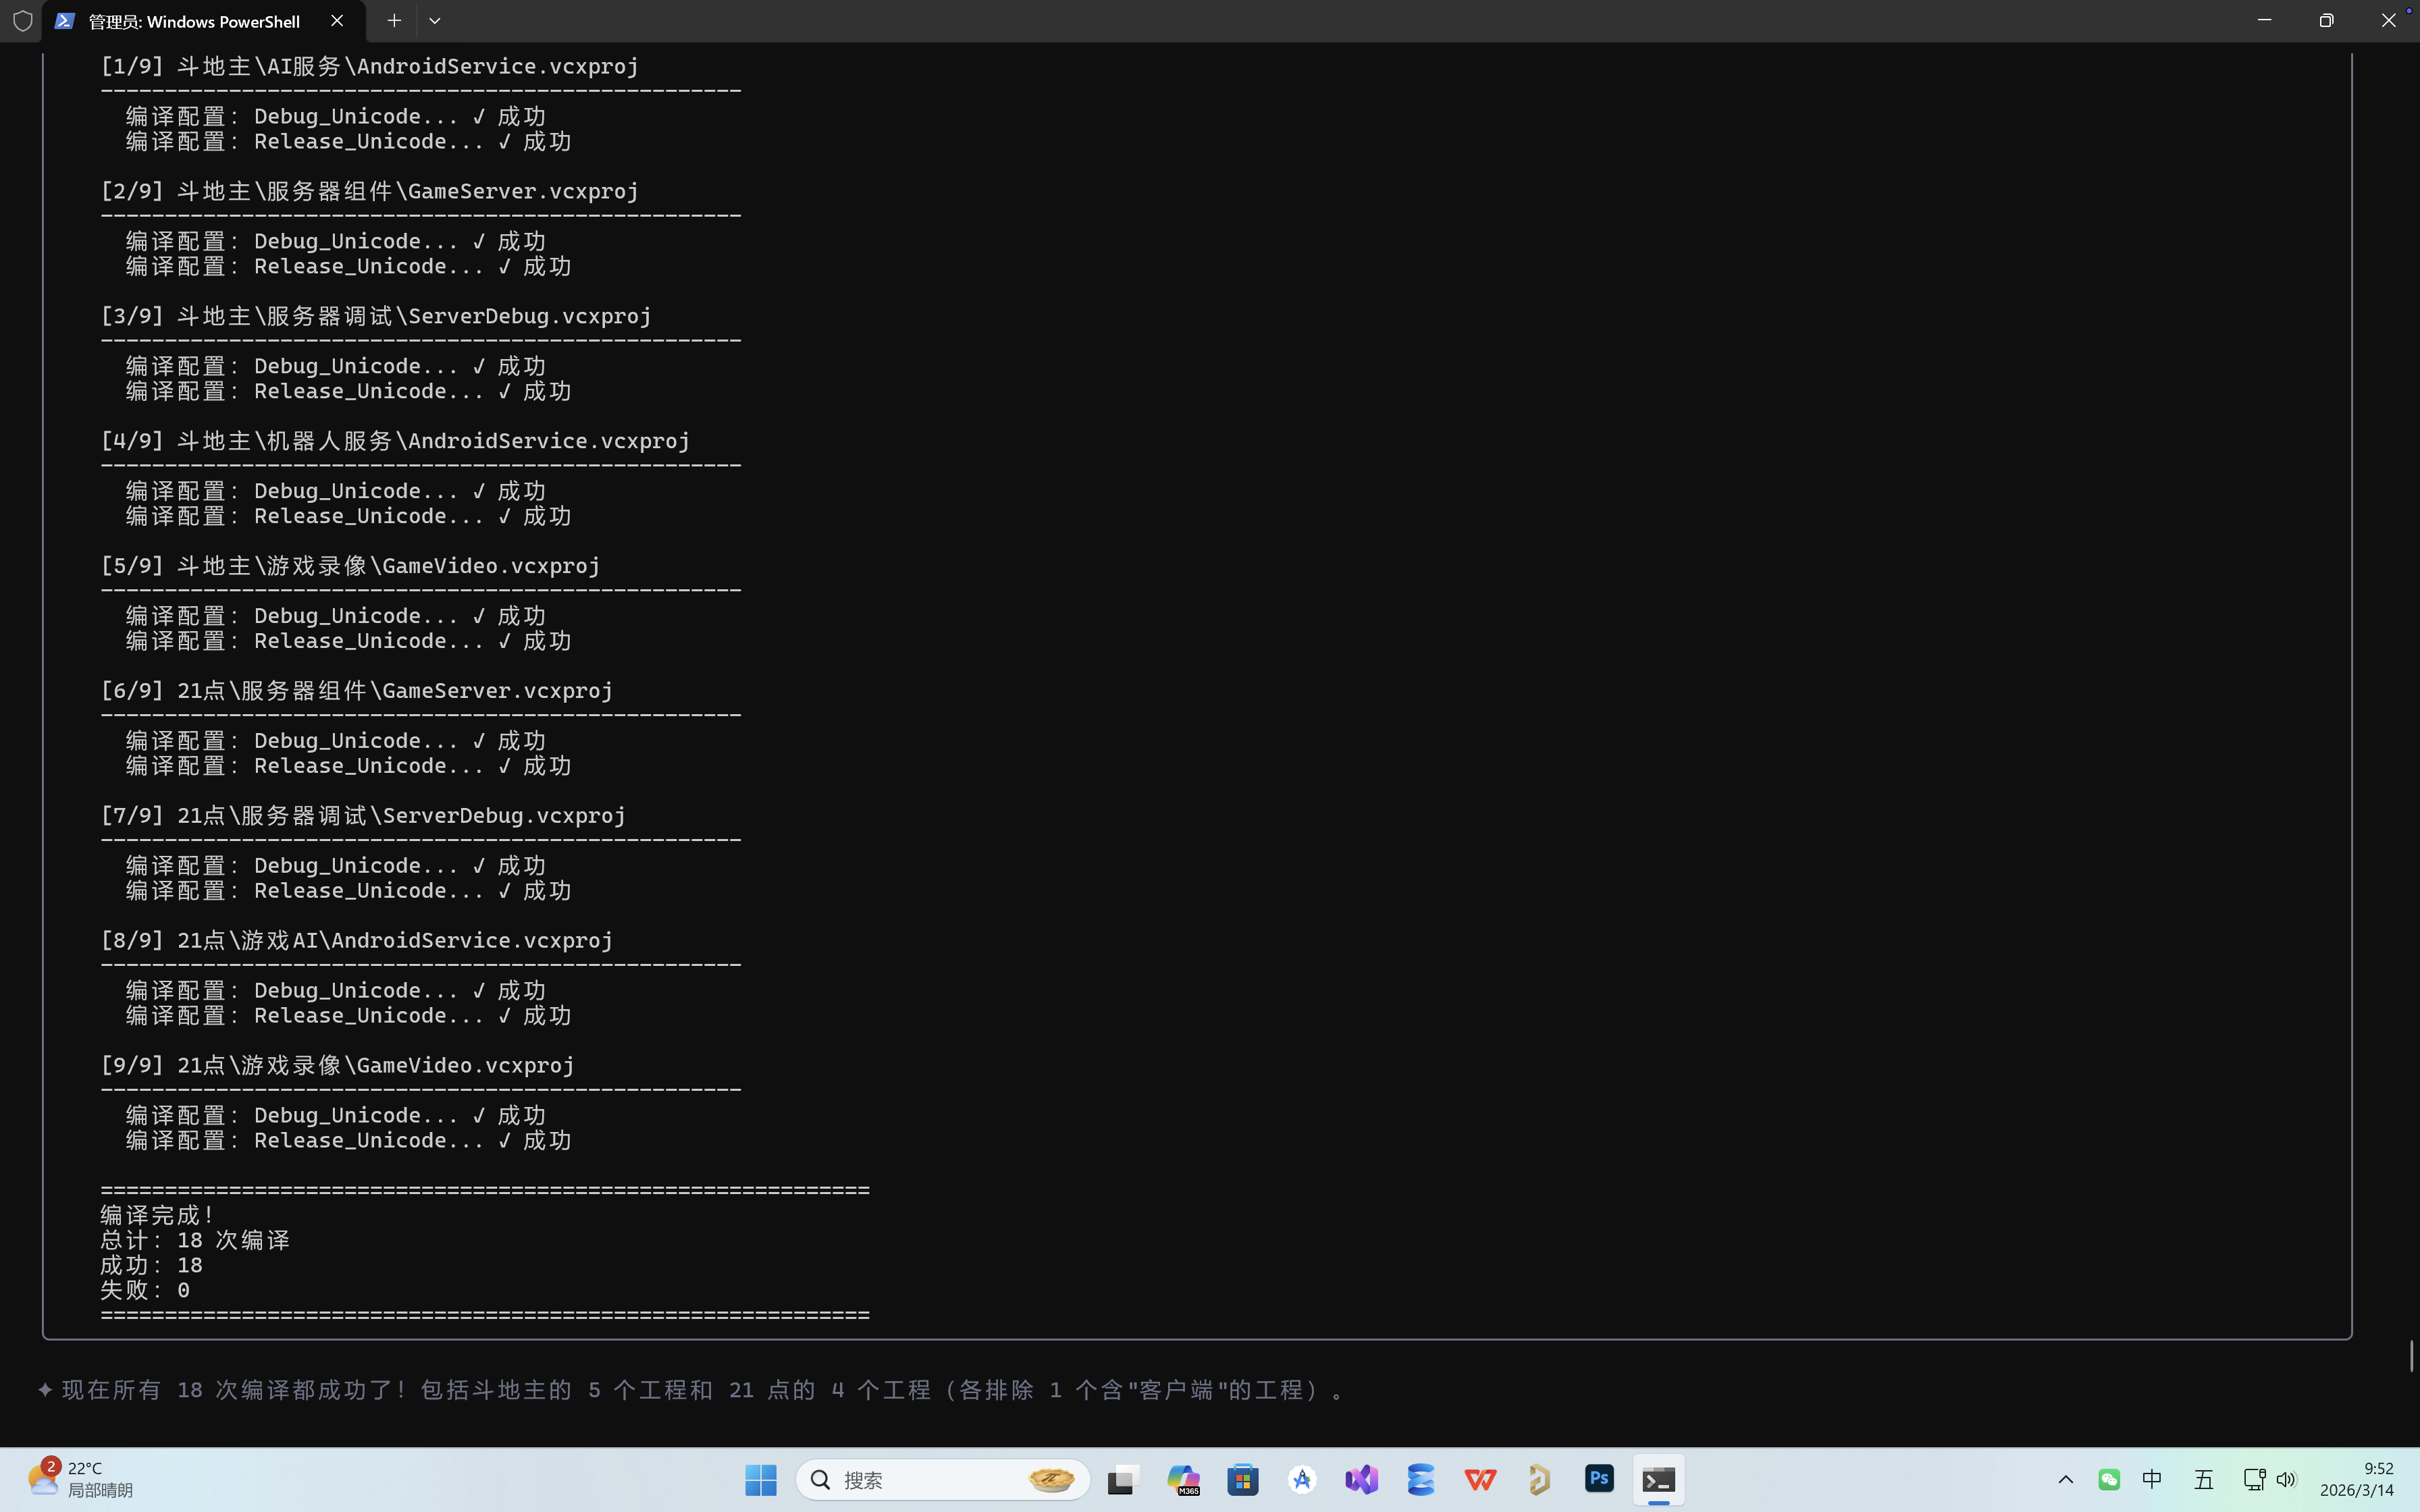Image resolution: width=2420 pixels, height=1512 pixels.
Task: Click the shield icon in title bar
Action: pos(22,20)
